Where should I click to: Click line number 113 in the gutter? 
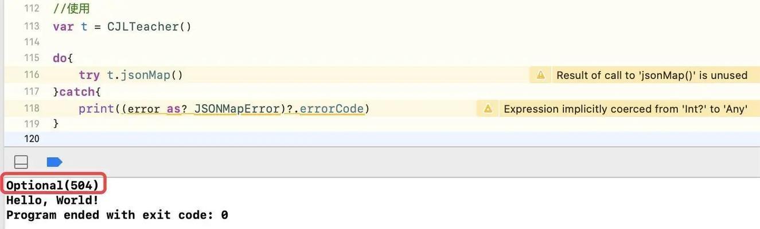coord(32,26)
